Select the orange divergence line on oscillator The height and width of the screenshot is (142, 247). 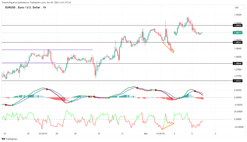[x=168, y=126]
